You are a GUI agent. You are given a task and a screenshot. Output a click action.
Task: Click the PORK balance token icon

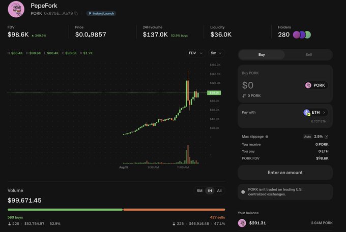pyautogui.click(x=242, y=223)
